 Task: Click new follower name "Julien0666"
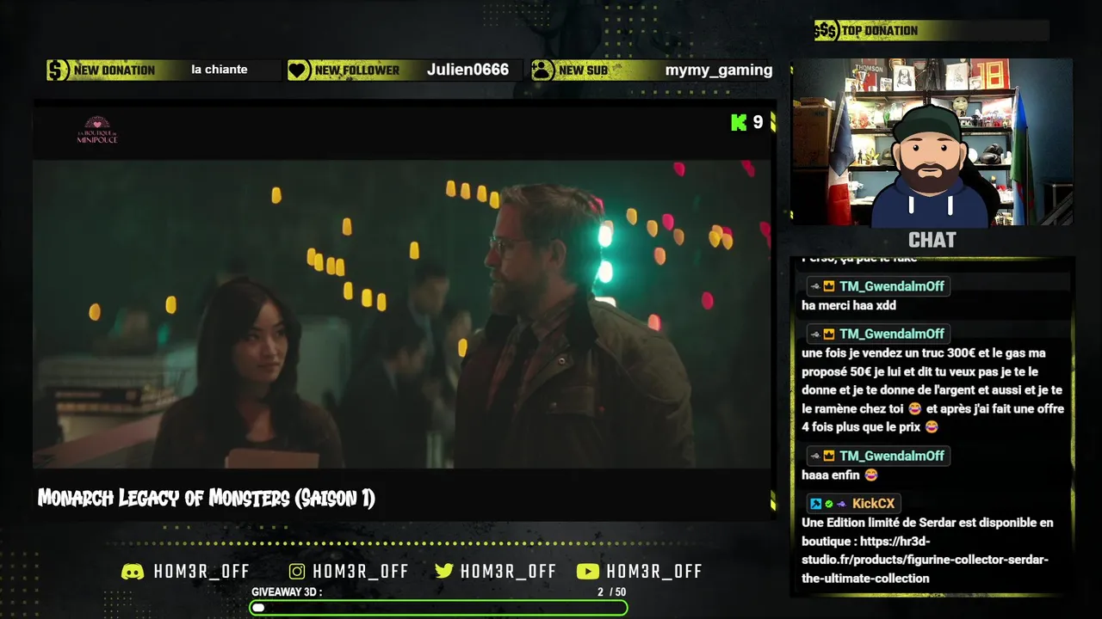tap(467, 70)
